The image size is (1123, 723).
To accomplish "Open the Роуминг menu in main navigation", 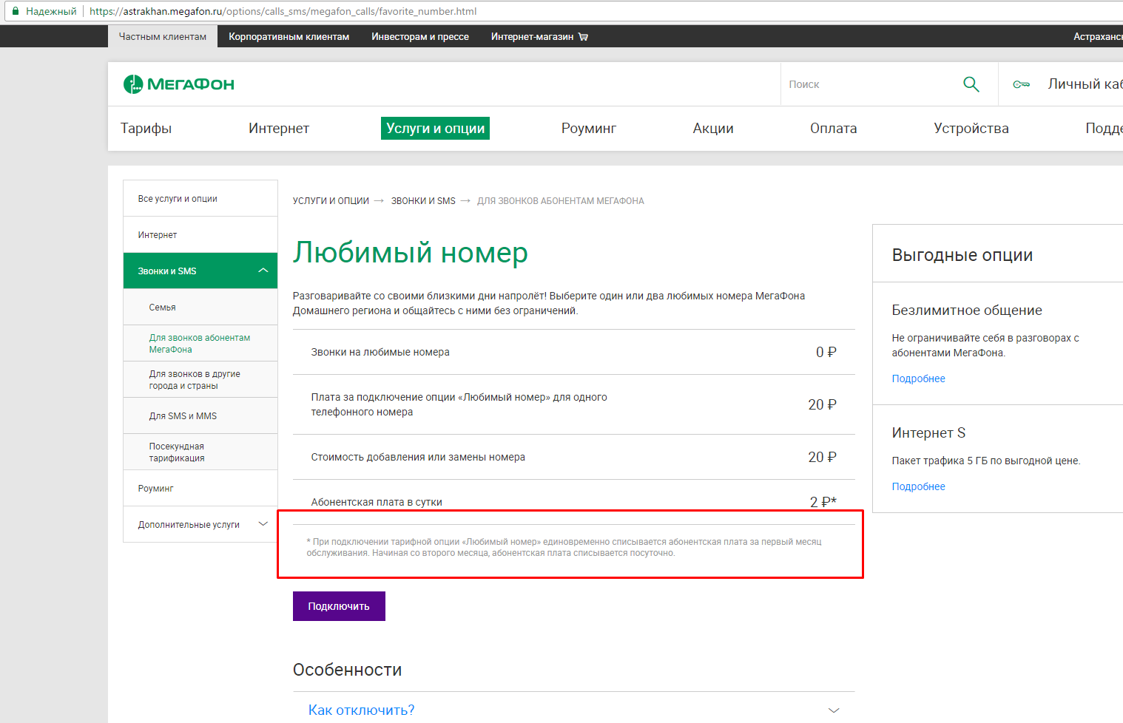I will click(589, 129).
